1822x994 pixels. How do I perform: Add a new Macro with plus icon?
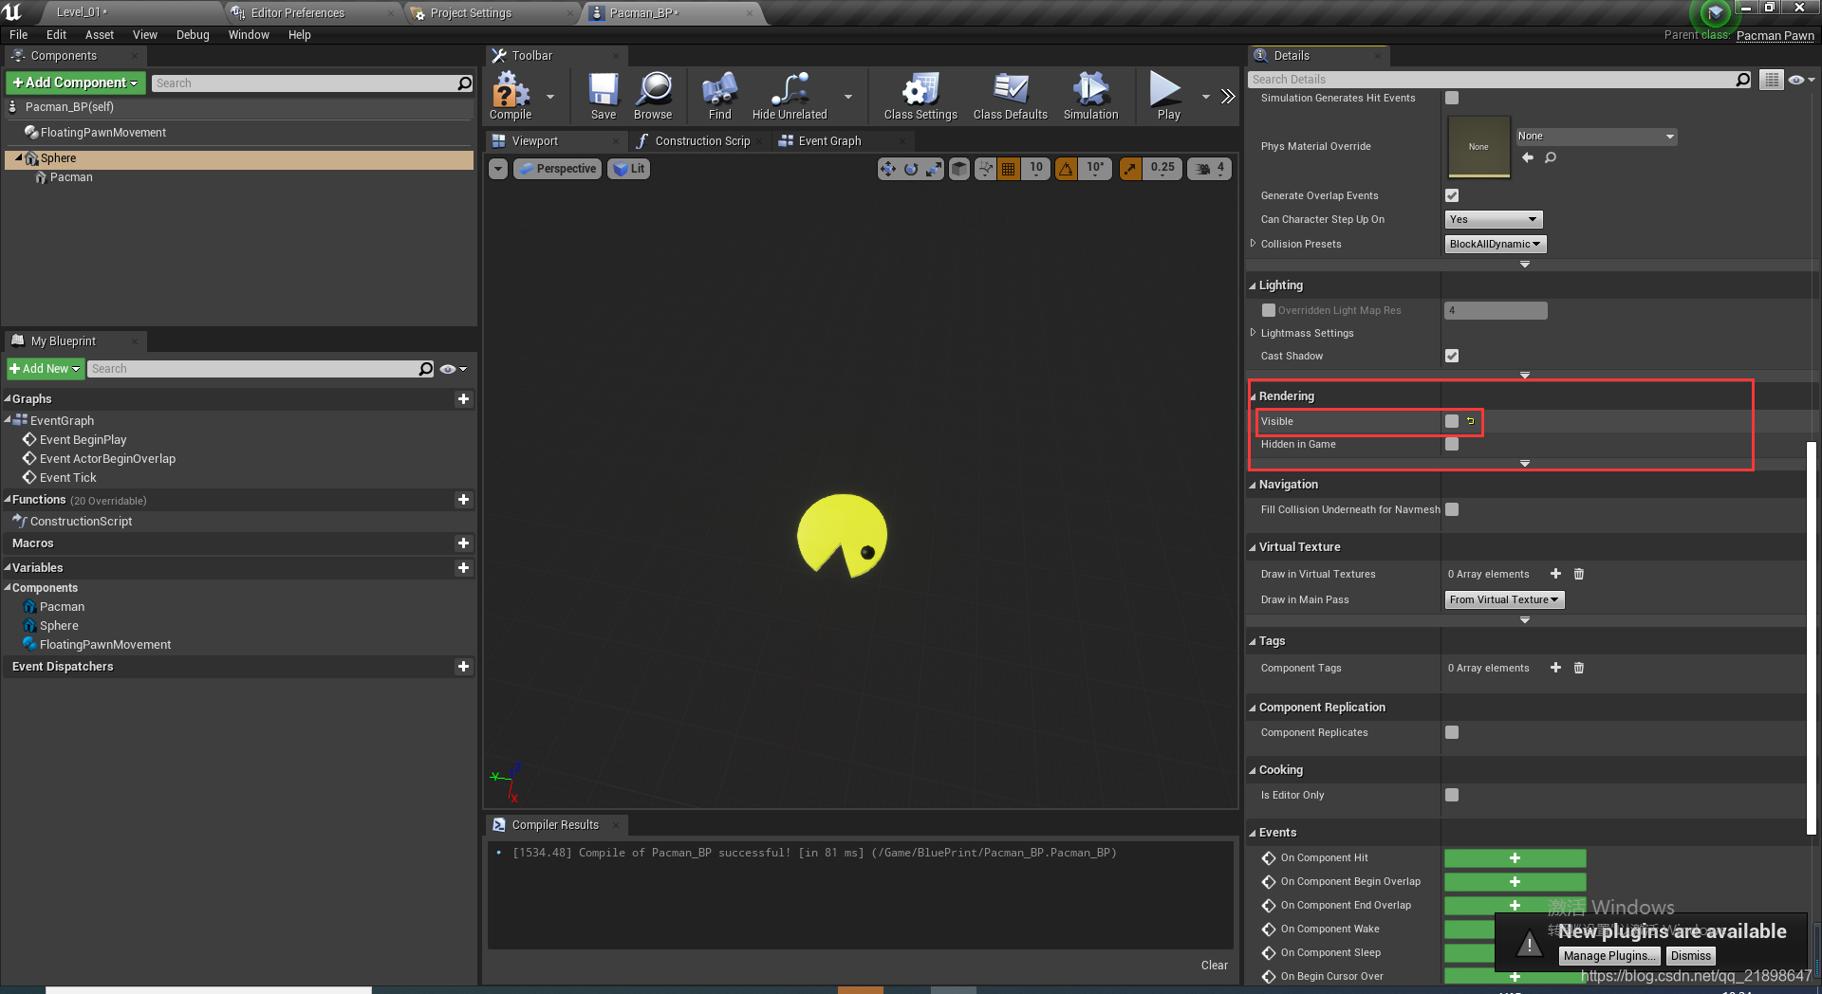coord(463,543)
